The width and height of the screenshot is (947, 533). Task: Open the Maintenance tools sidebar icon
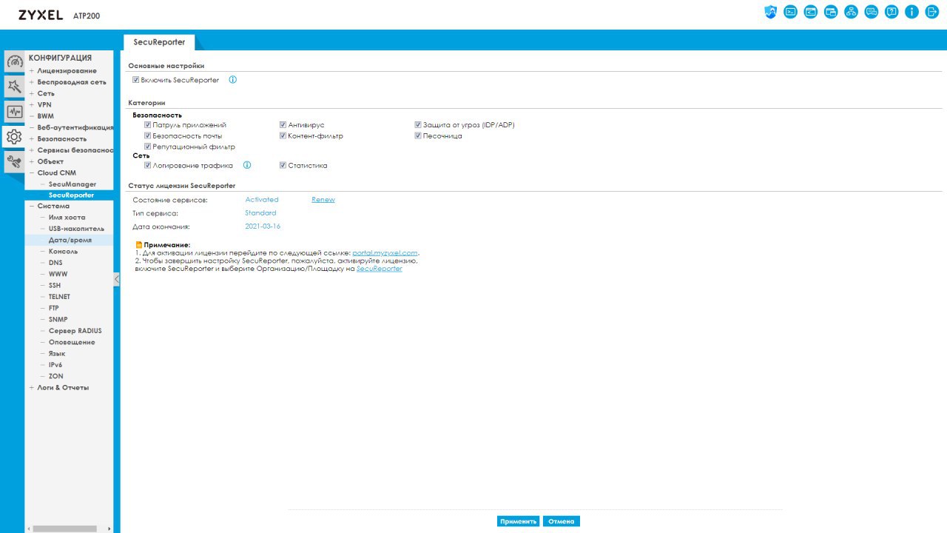pos(14,161)
